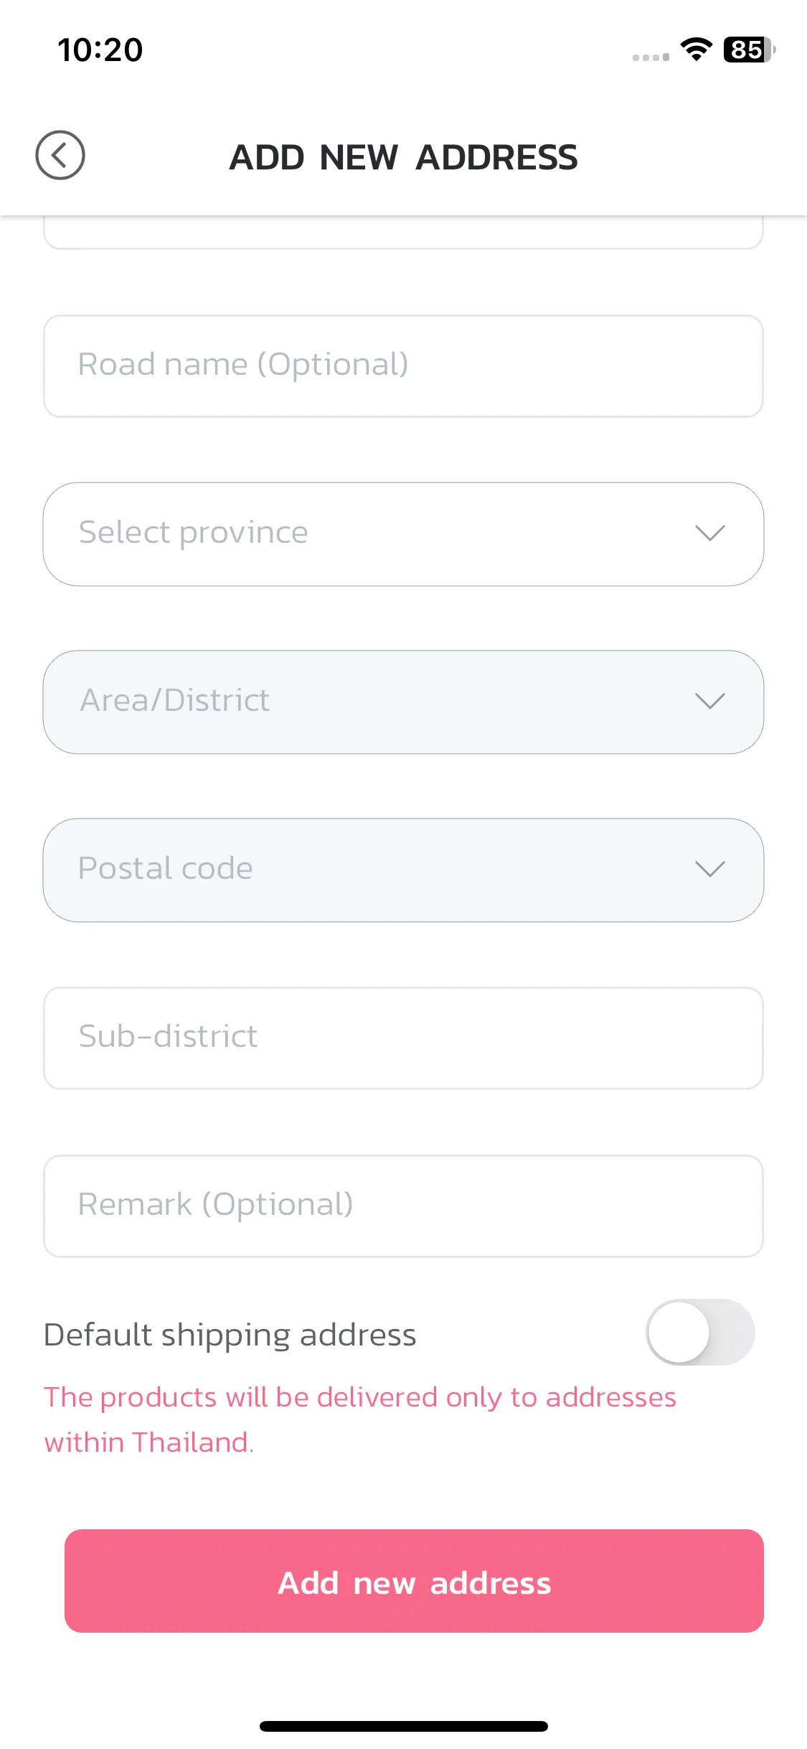
Task: Tap the Postal code chevron arrow
Action: (x=710, y=869)
